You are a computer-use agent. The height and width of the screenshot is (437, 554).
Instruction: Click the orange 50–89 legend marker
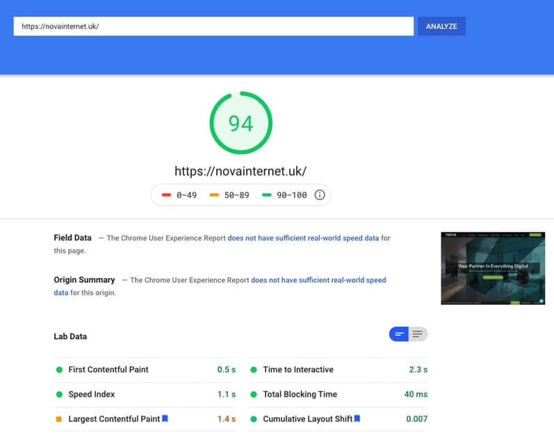[214, 195]
